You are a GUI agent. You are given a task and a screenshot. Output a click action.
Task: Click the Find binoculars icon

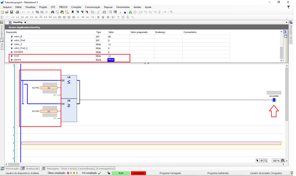52,12
